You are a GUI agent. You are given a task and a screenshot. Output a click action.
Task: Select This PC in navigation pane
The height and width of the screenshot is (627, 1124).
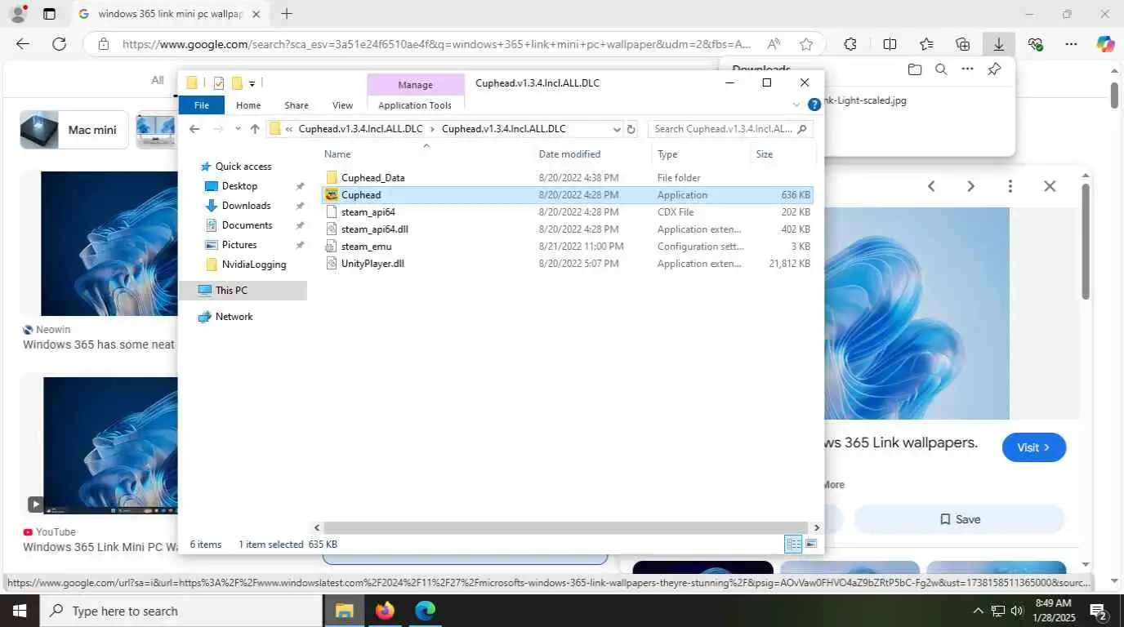[231, 291]
